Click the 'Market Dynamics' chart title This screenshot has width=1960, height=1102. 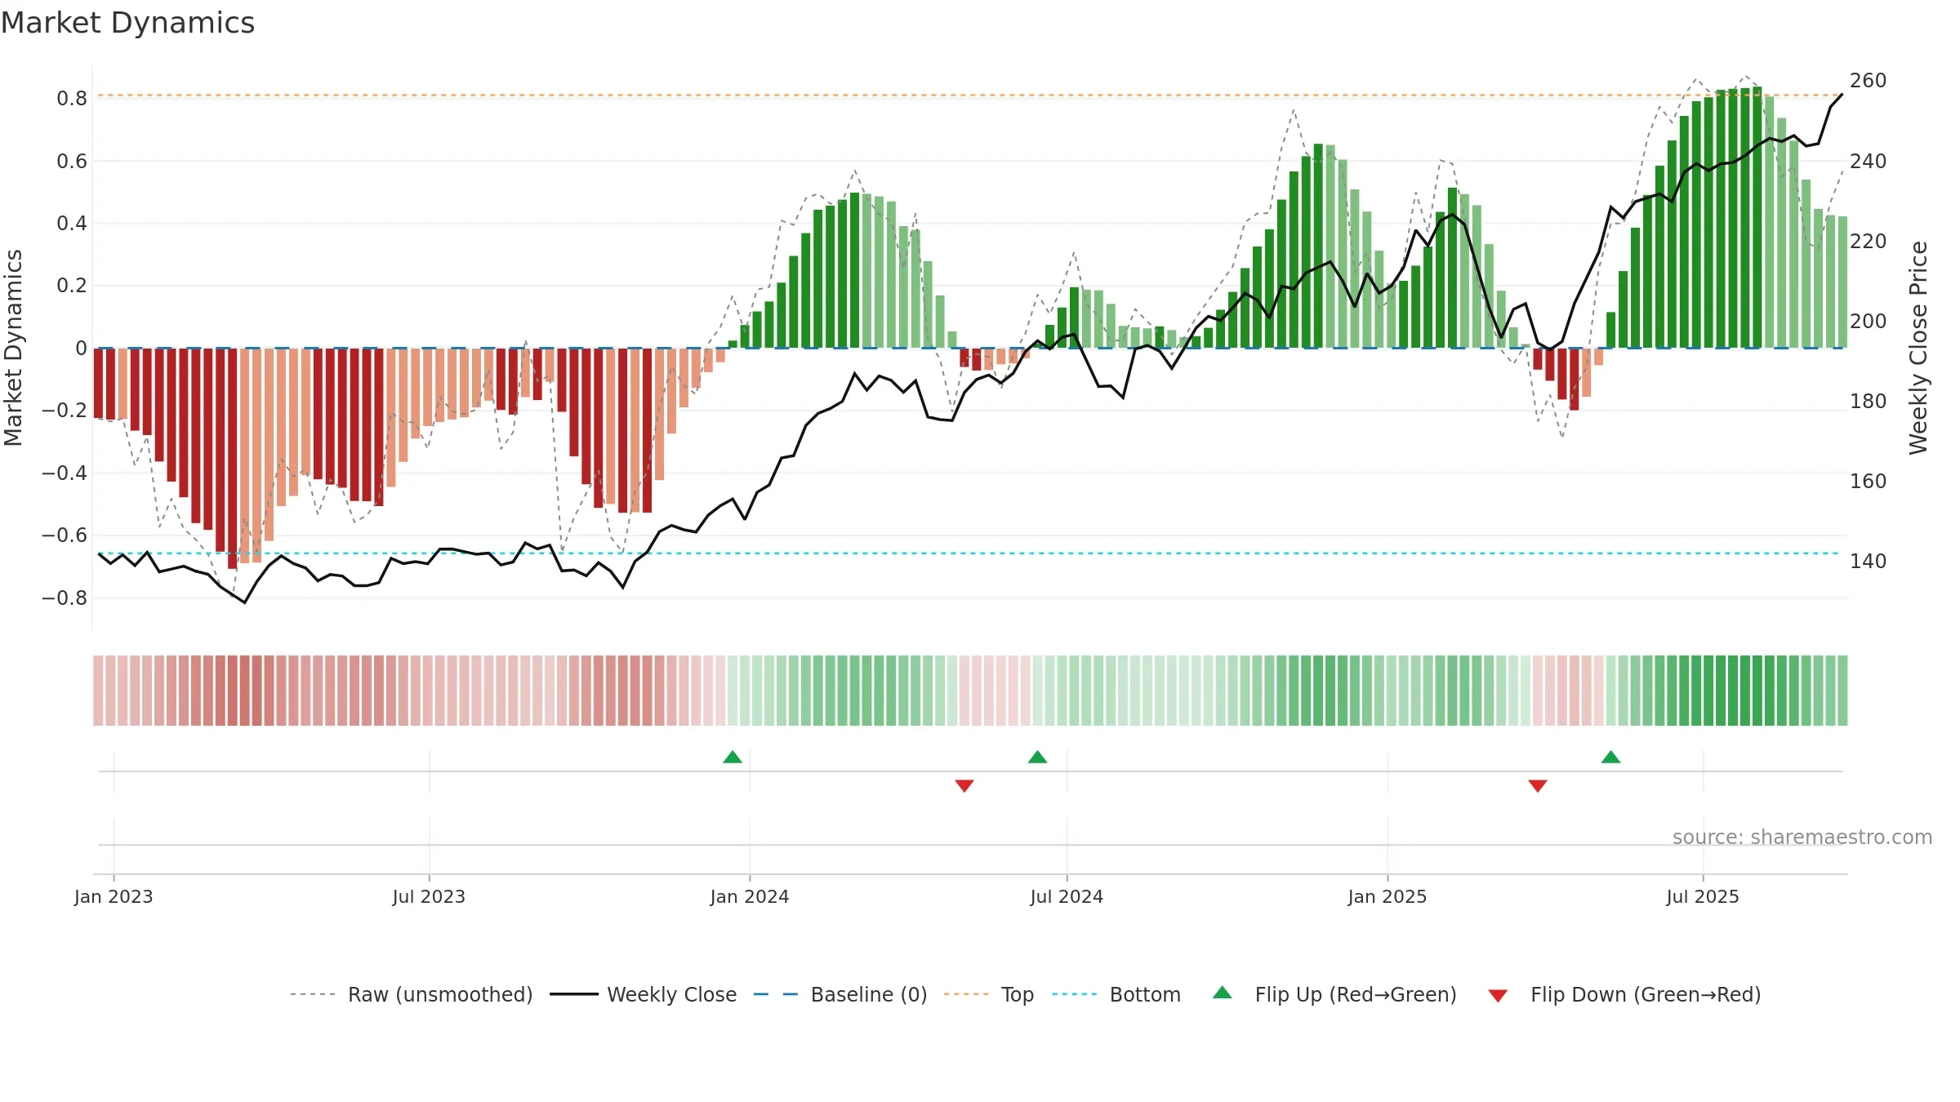(127, 23)
